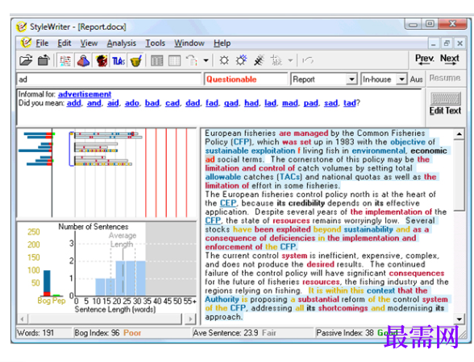The image size is (474, 362).
Task: Click the blue Bog bar in chart
Action: pos(47,281)
